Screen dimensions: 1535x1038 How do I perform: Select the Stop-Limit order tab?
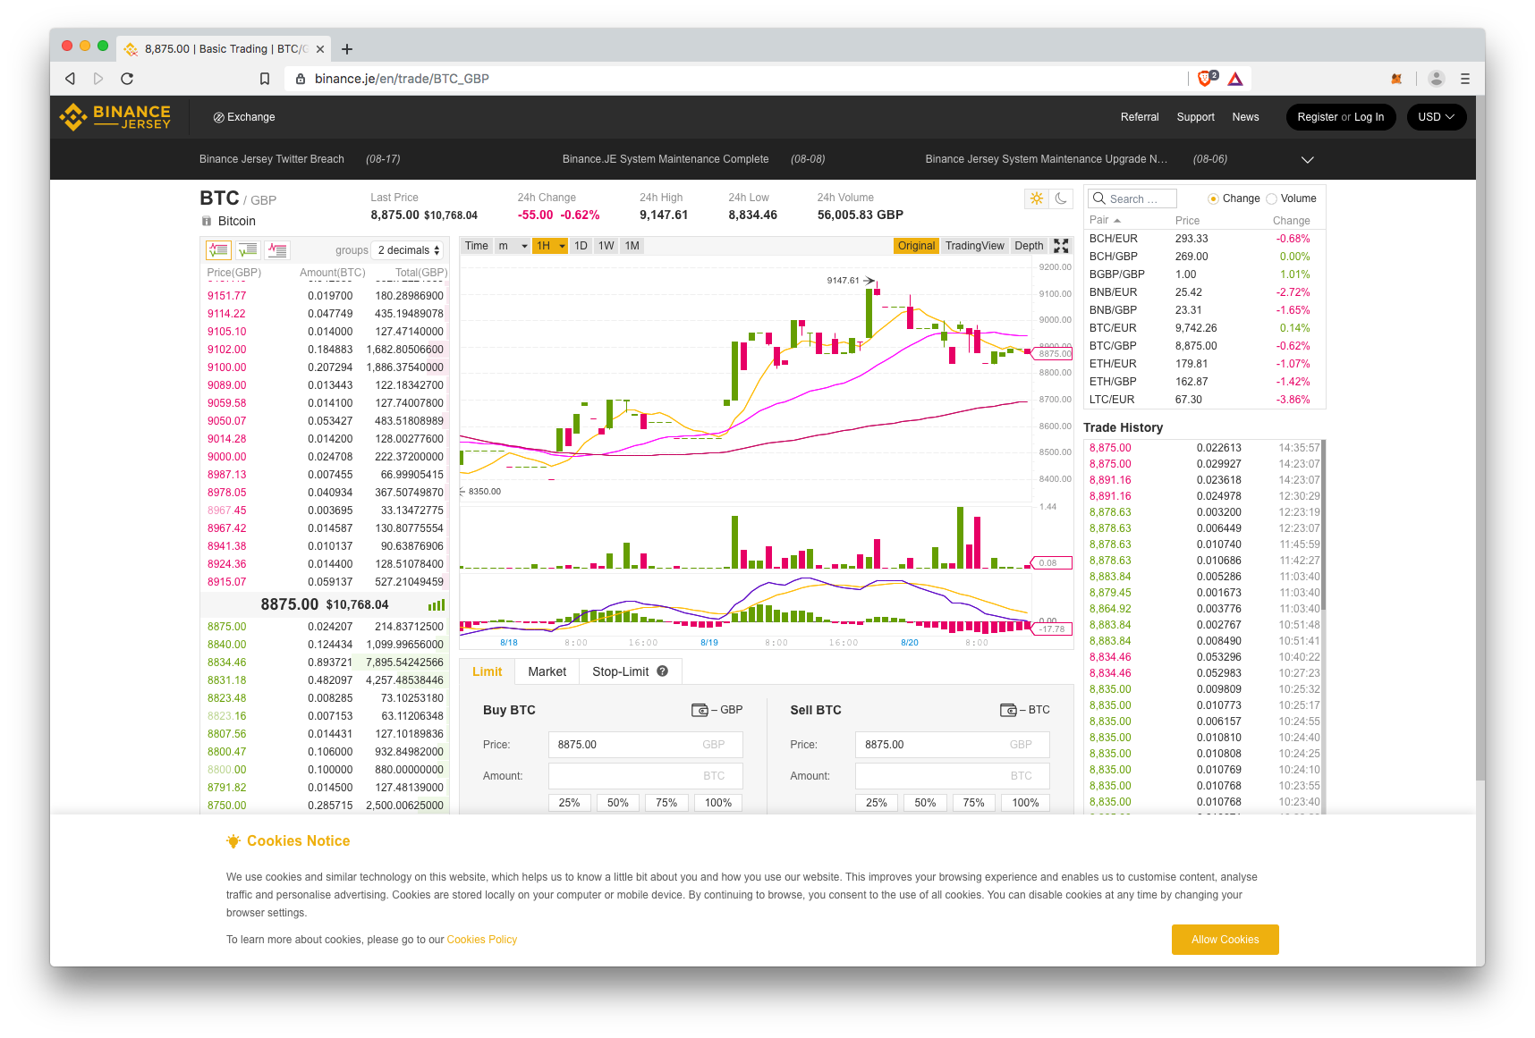(x=631, y=671)
